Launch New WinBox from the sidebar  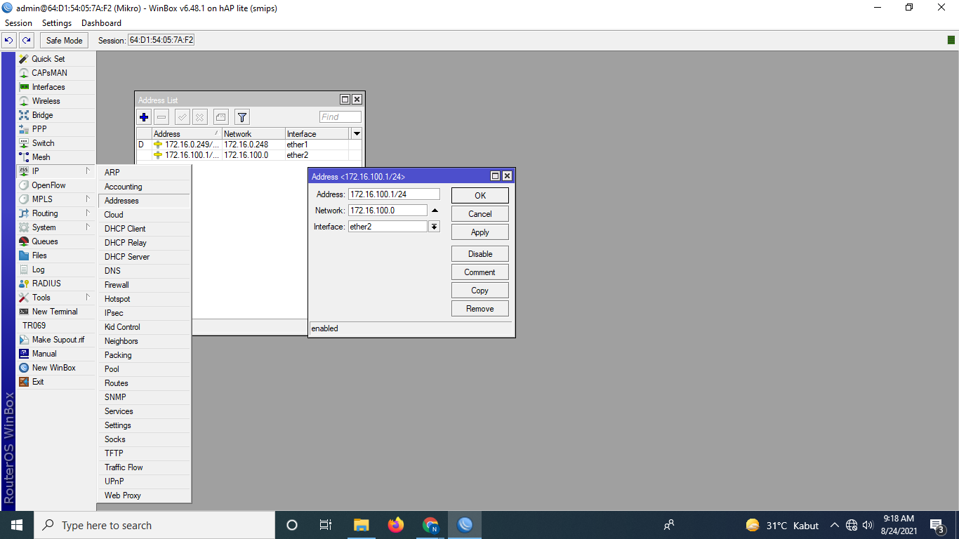point(55,368)
